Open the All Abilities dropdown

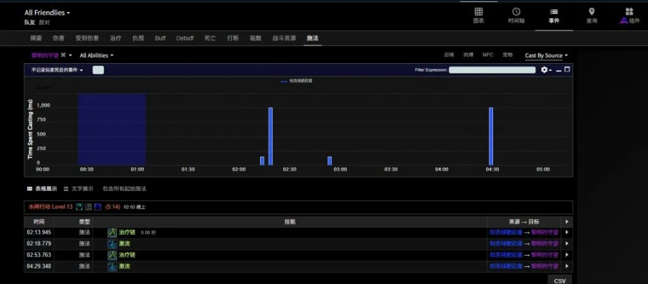click(x=97, y=55)
